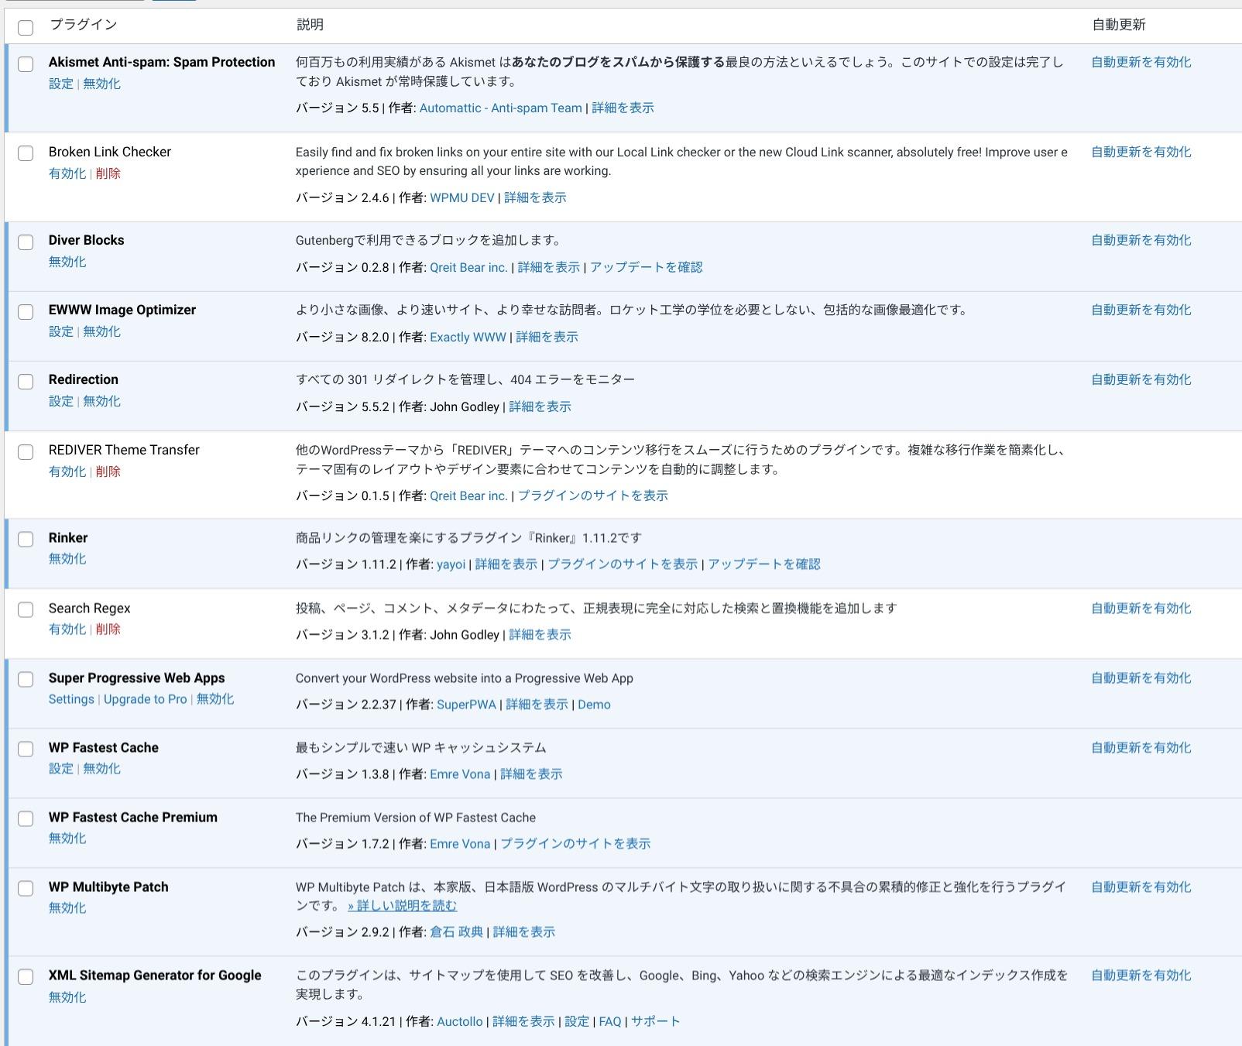Tick the WP Fastest Cache Premium checkbox

click(x=26, y=819)
